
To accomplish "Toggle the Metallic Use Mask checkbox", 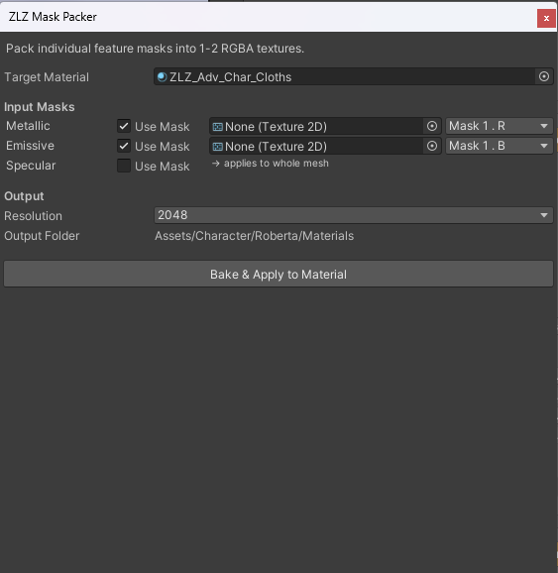I will click(x=124, y=126).
